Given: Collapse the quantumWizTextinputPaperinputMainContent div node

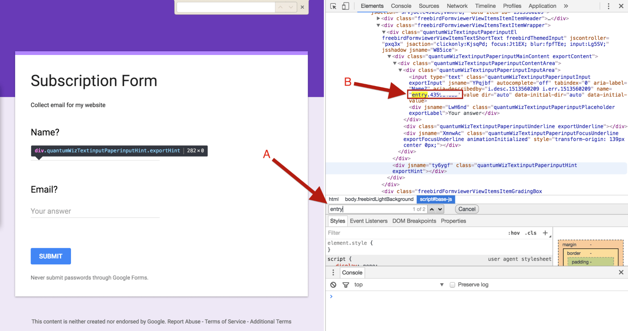Looking at the screenshot, I should 389,56.
